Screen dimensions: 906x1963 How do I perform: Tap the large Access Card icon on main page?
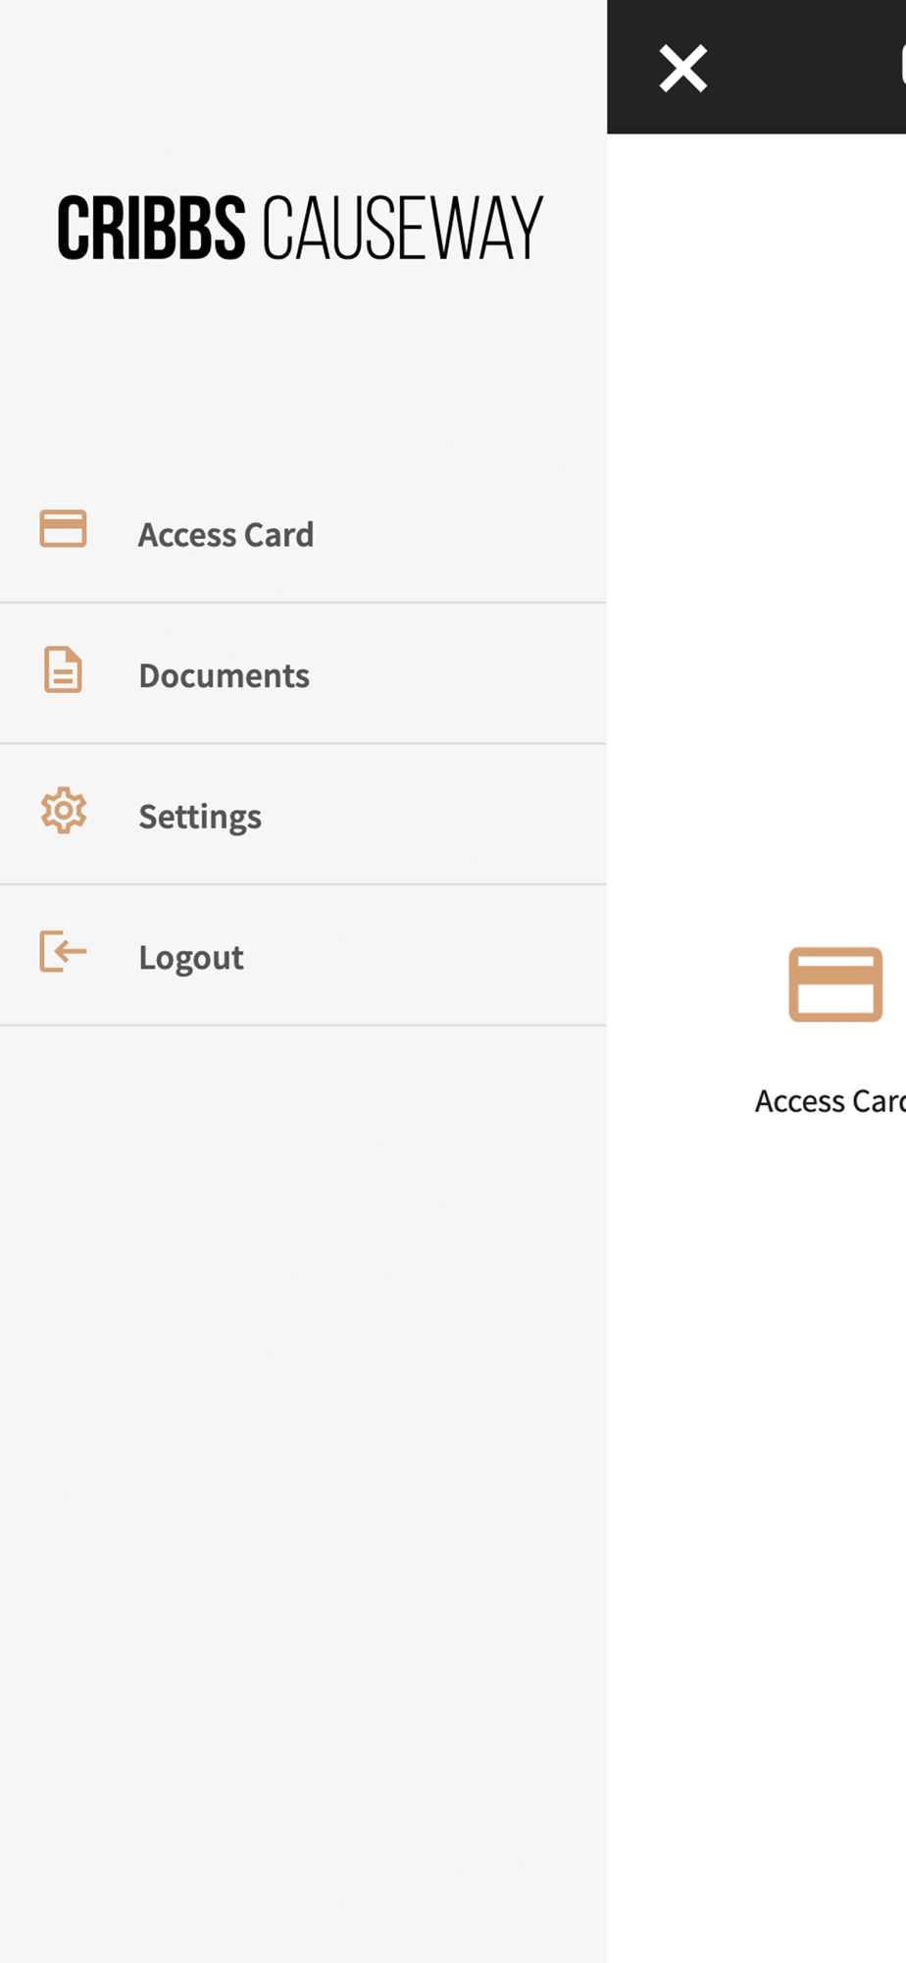coord(835,984)
